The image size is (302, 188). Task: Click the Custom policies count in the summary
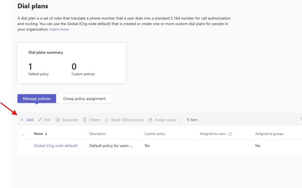pyautogui.click(x=74, y=67)
